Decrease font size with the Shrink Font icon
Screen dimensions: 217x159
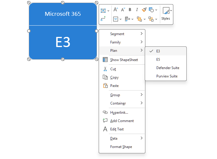123,10
